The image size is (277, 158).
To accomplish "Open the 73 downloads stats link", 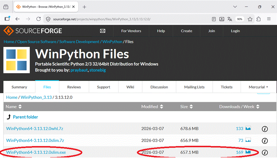I will (241, 140).
